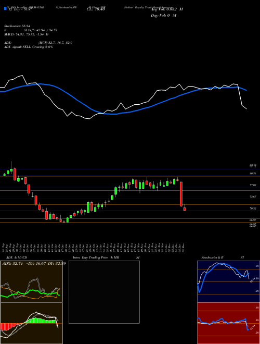This screenshot has width=260, height=344.
Task: Click the '(MGR) 32.7, 16.7, 32.9' values
Action: click(55, 43)
